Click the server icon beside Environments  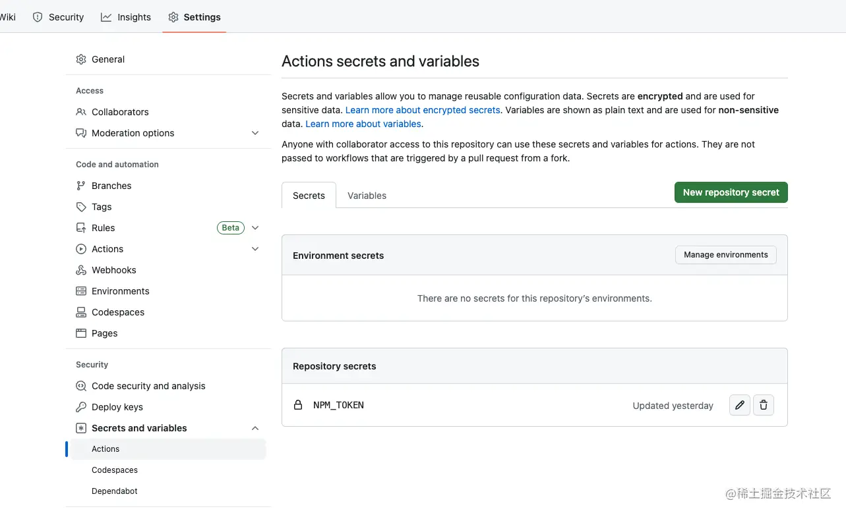[x=81, y=291]
